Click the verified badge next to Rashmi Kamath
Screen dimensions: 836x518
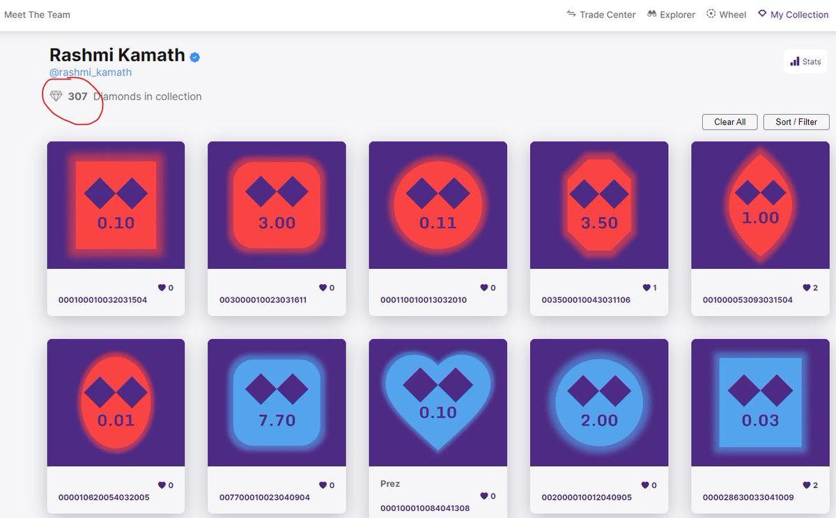(195, 57)
